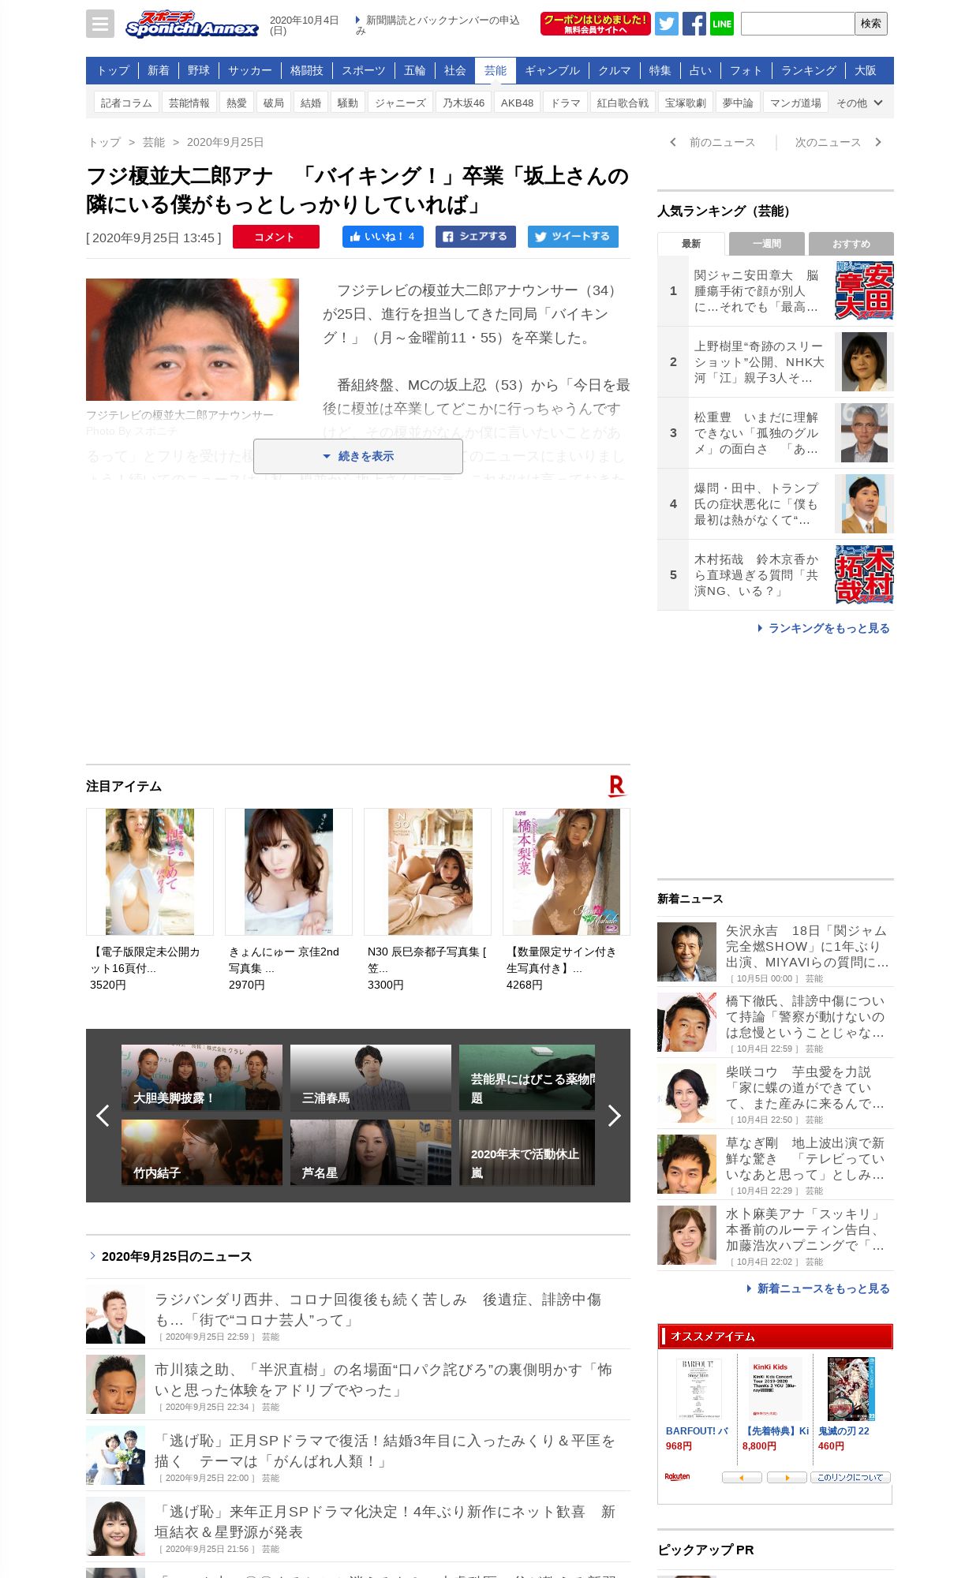Open carousel tile 三浦春馬
This screenshot has height=1578, width=980.
point(371,1078)
